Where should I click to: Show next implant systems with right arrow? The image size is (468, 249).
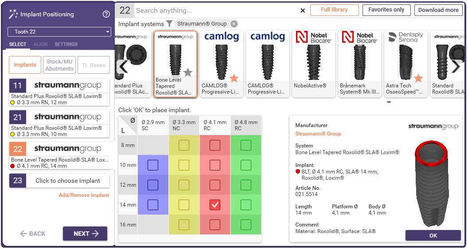(x=456, y=67)
